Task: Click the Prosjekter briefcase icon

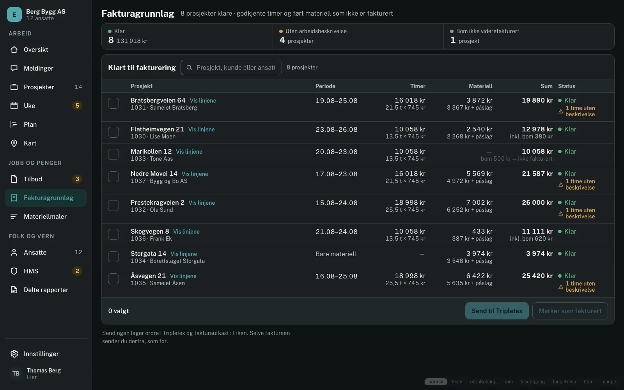Action: click(x=14, y=87)
